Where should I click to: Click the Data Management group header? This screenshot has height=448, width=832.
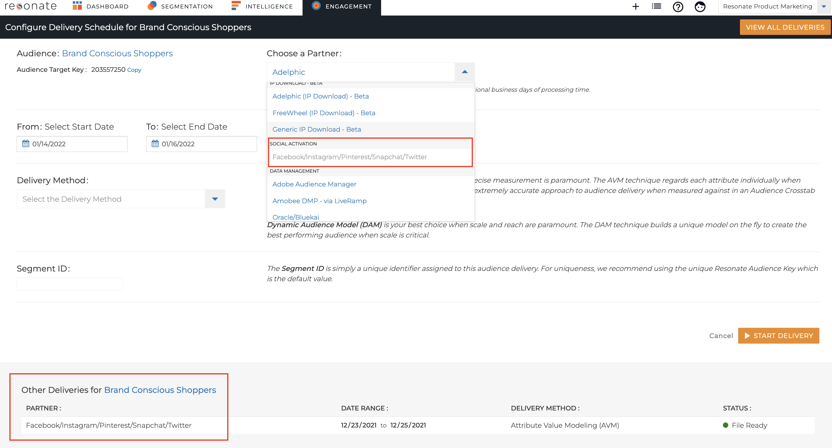point(371,171)
